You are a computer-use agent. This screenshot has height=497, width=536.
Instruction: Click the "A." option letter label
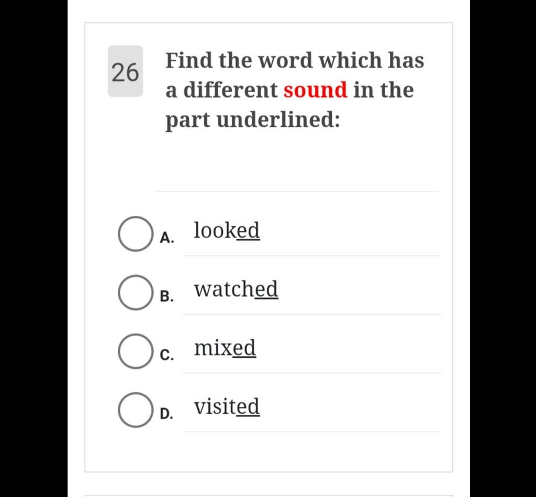click(167, 238)
